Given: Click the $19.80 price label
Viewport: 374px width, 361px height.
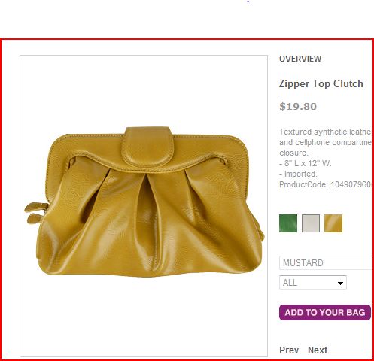Looking at the screenshot, I should pos(298,106).
